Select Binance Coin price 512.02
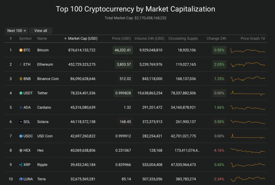275x185 pixels. coord(125,79)
